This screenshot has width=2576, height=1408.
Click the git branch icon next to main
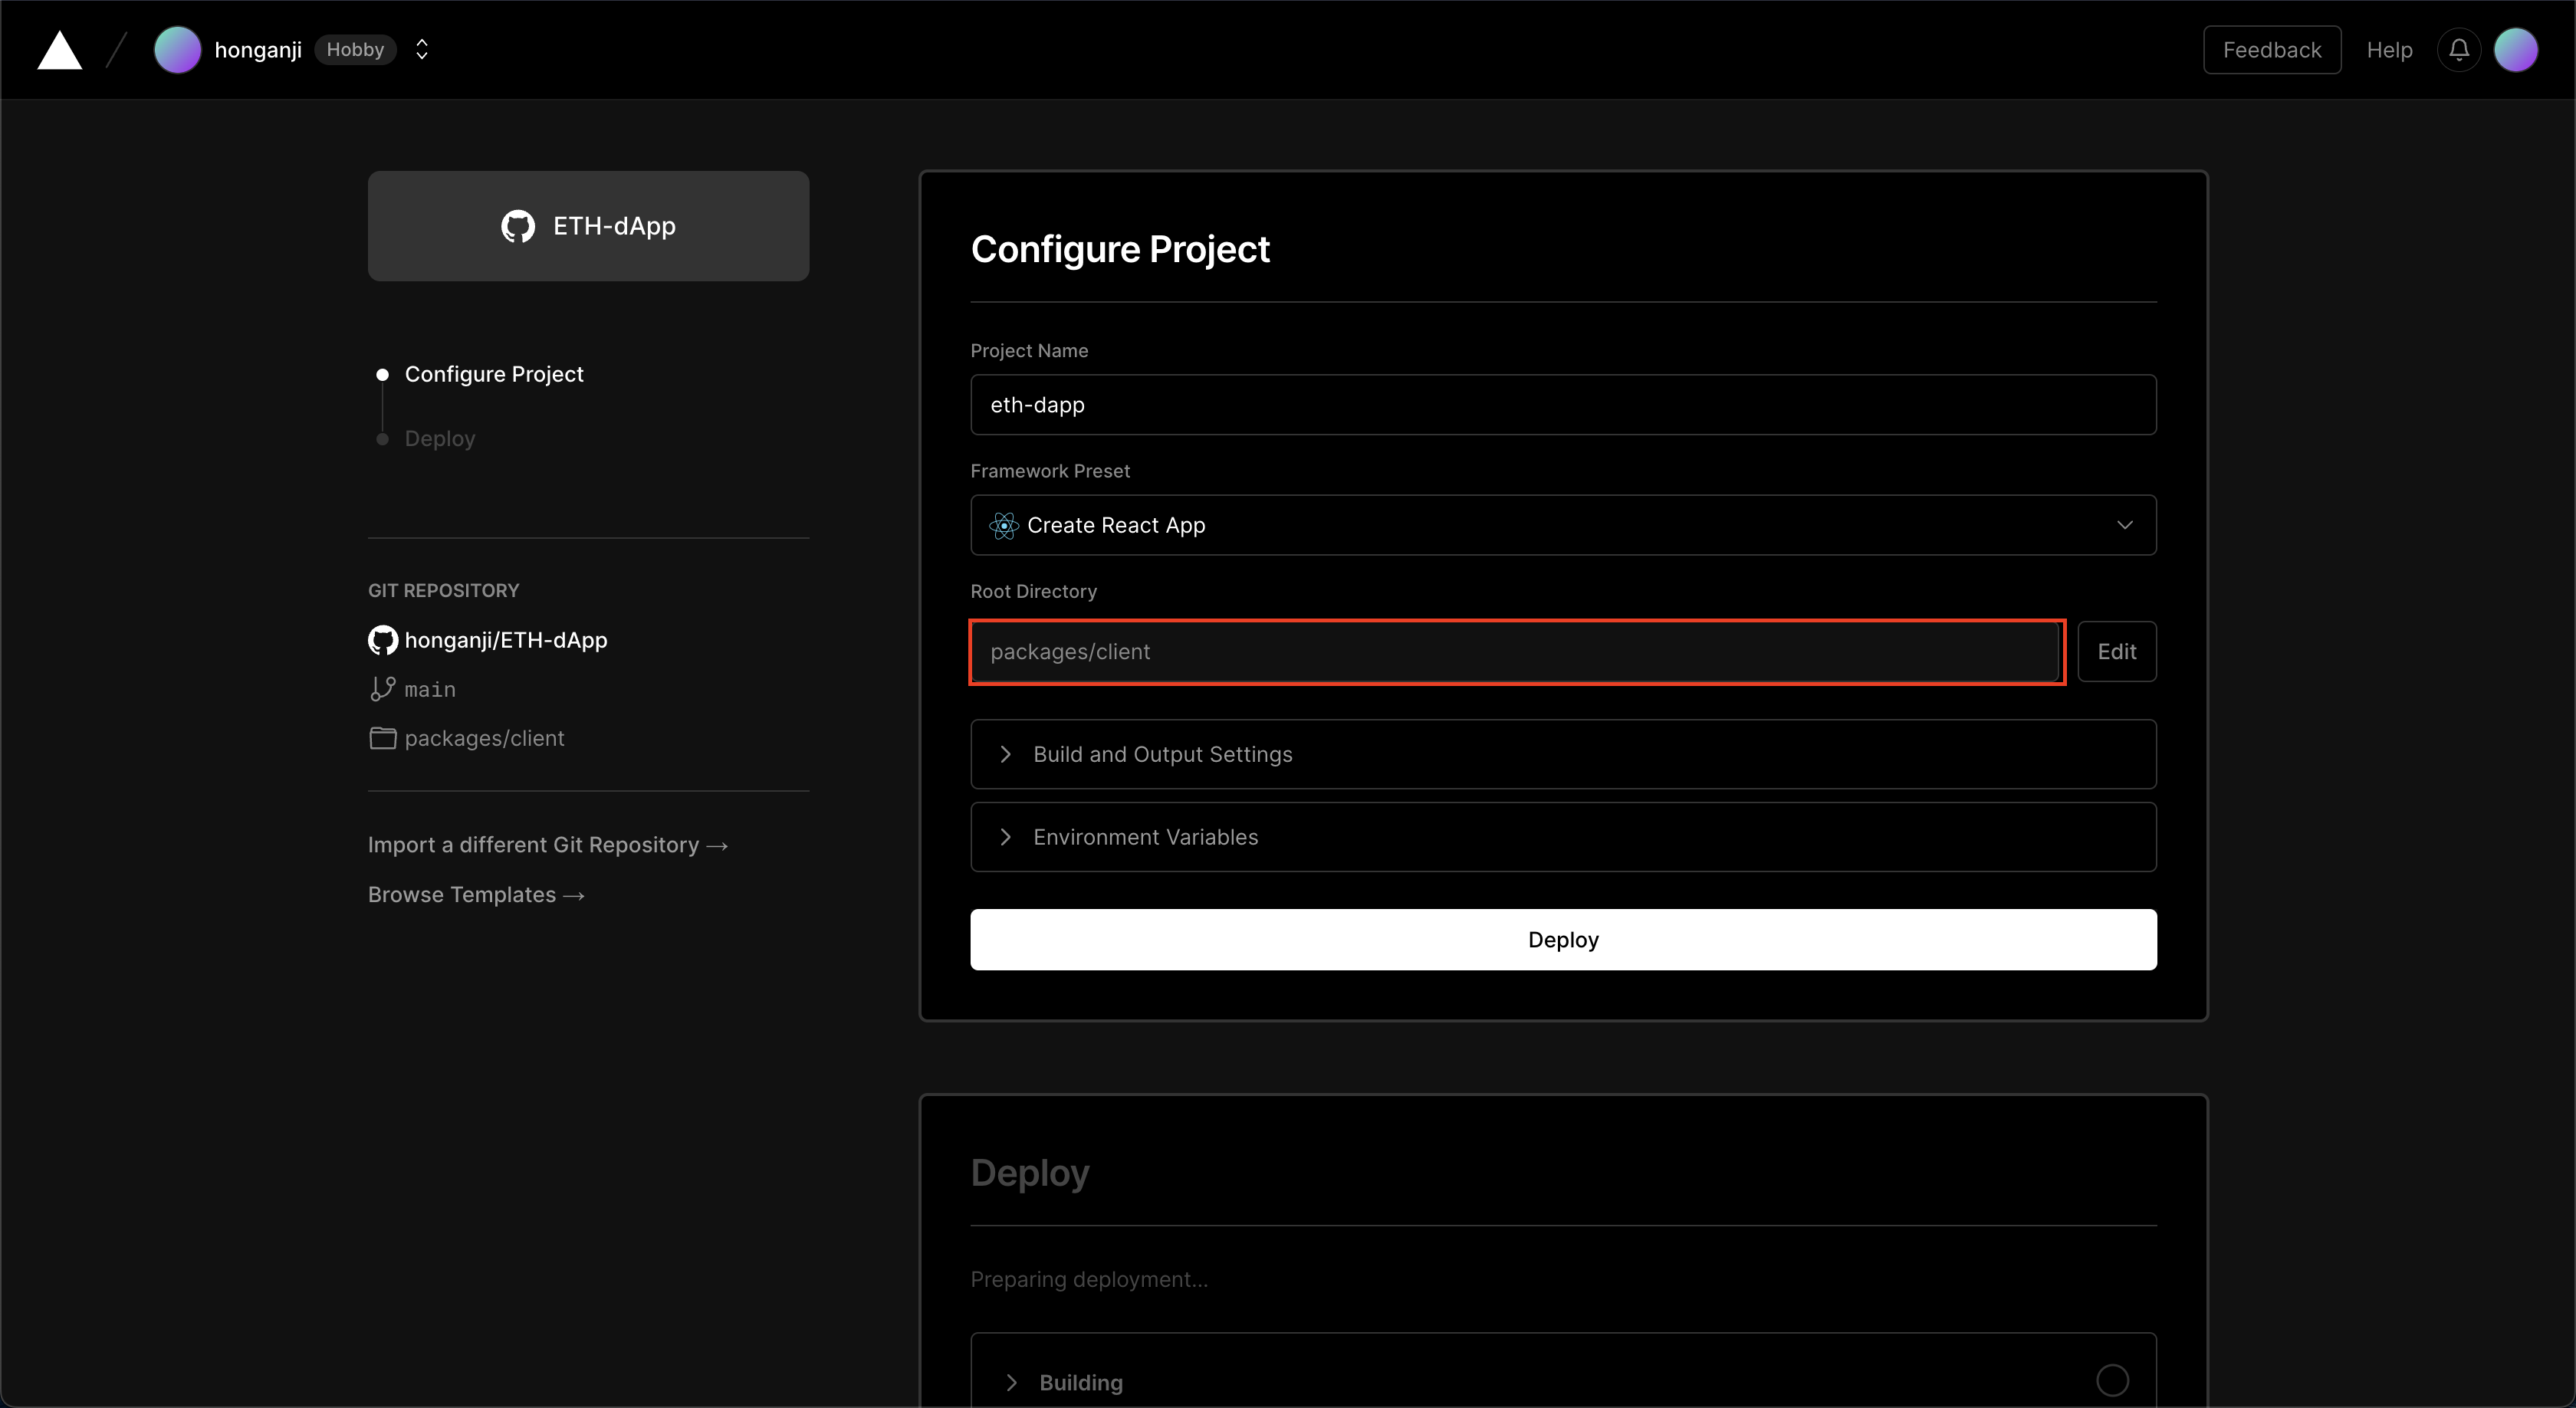pos(383,689)
